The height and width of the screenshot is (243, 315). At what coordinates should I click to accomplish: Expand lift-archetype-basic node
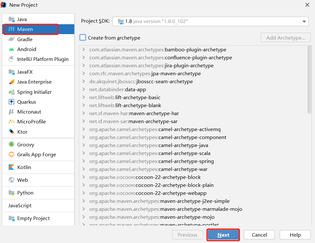(84, 97)
